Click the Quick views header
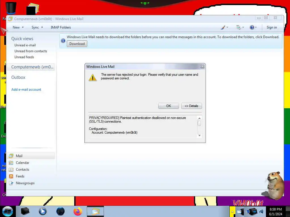The image size is (290, 217). point(22,38)
